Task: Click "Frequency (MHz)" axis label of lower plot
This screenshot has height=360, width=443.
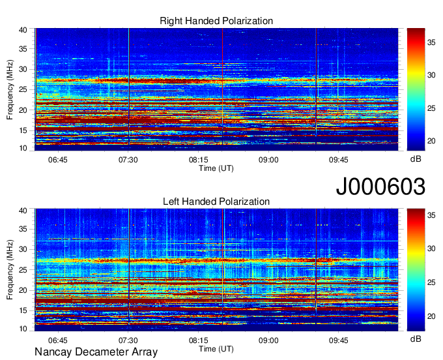Action: click(x=10, y=270)
